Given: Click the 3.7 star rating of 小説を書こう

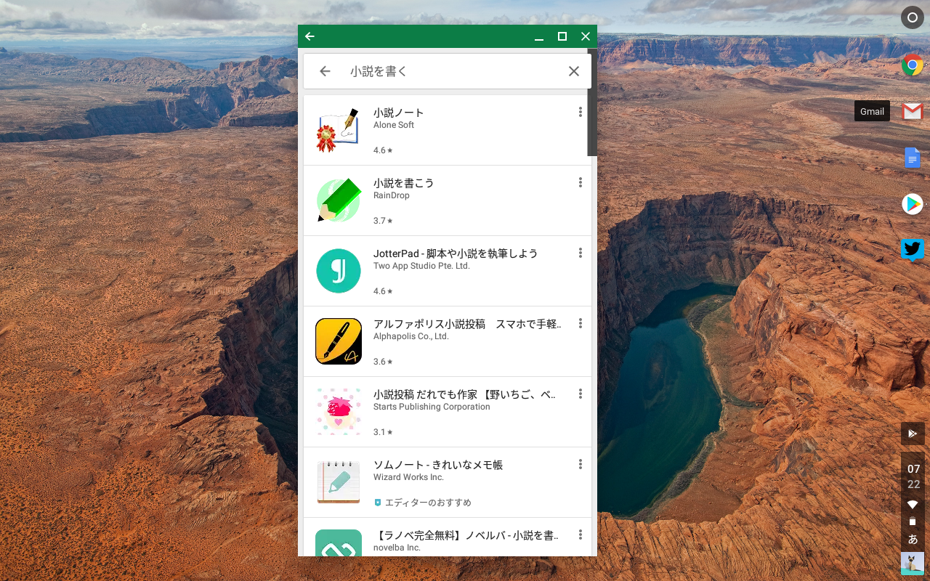Looking at the screenshot, I should [x=383, y=221].
